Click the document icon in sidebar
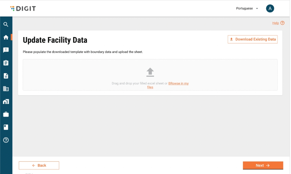This screenshot has height=174, width=291. (6, 76)
